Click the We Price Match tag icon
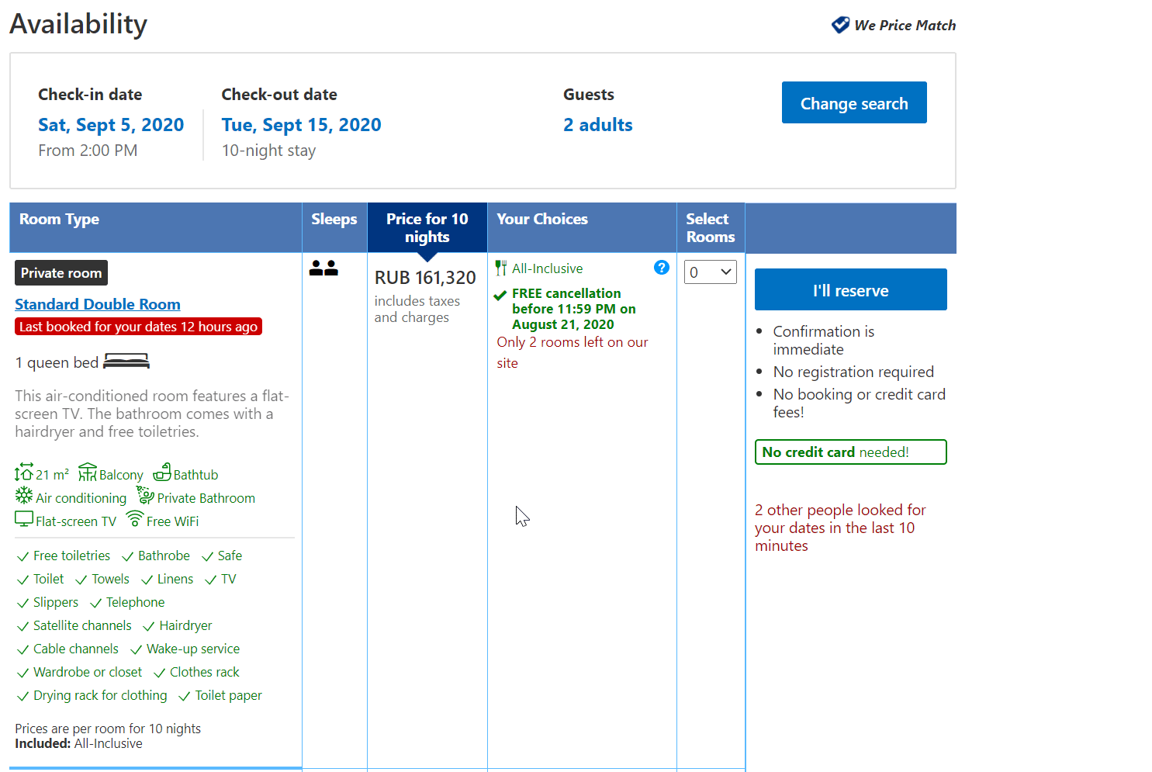 [840, 25]
